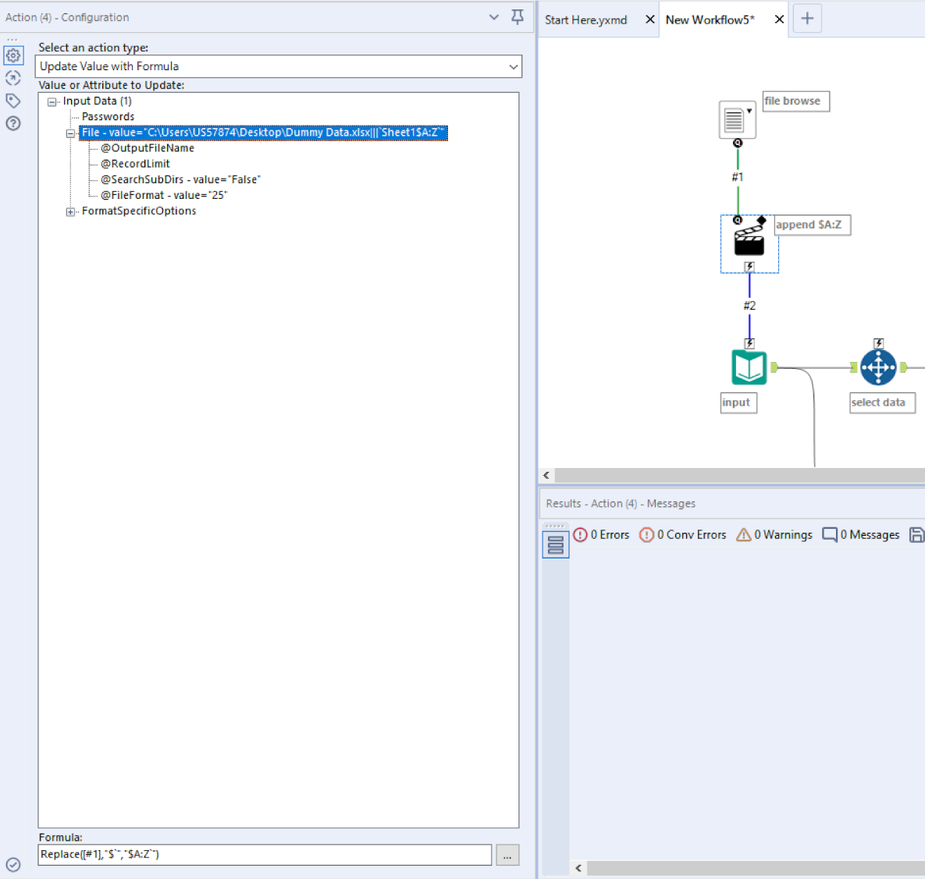Select the gear Configuration icon in sidebar
The image size is (925, 879).
[x=13, y=55]
